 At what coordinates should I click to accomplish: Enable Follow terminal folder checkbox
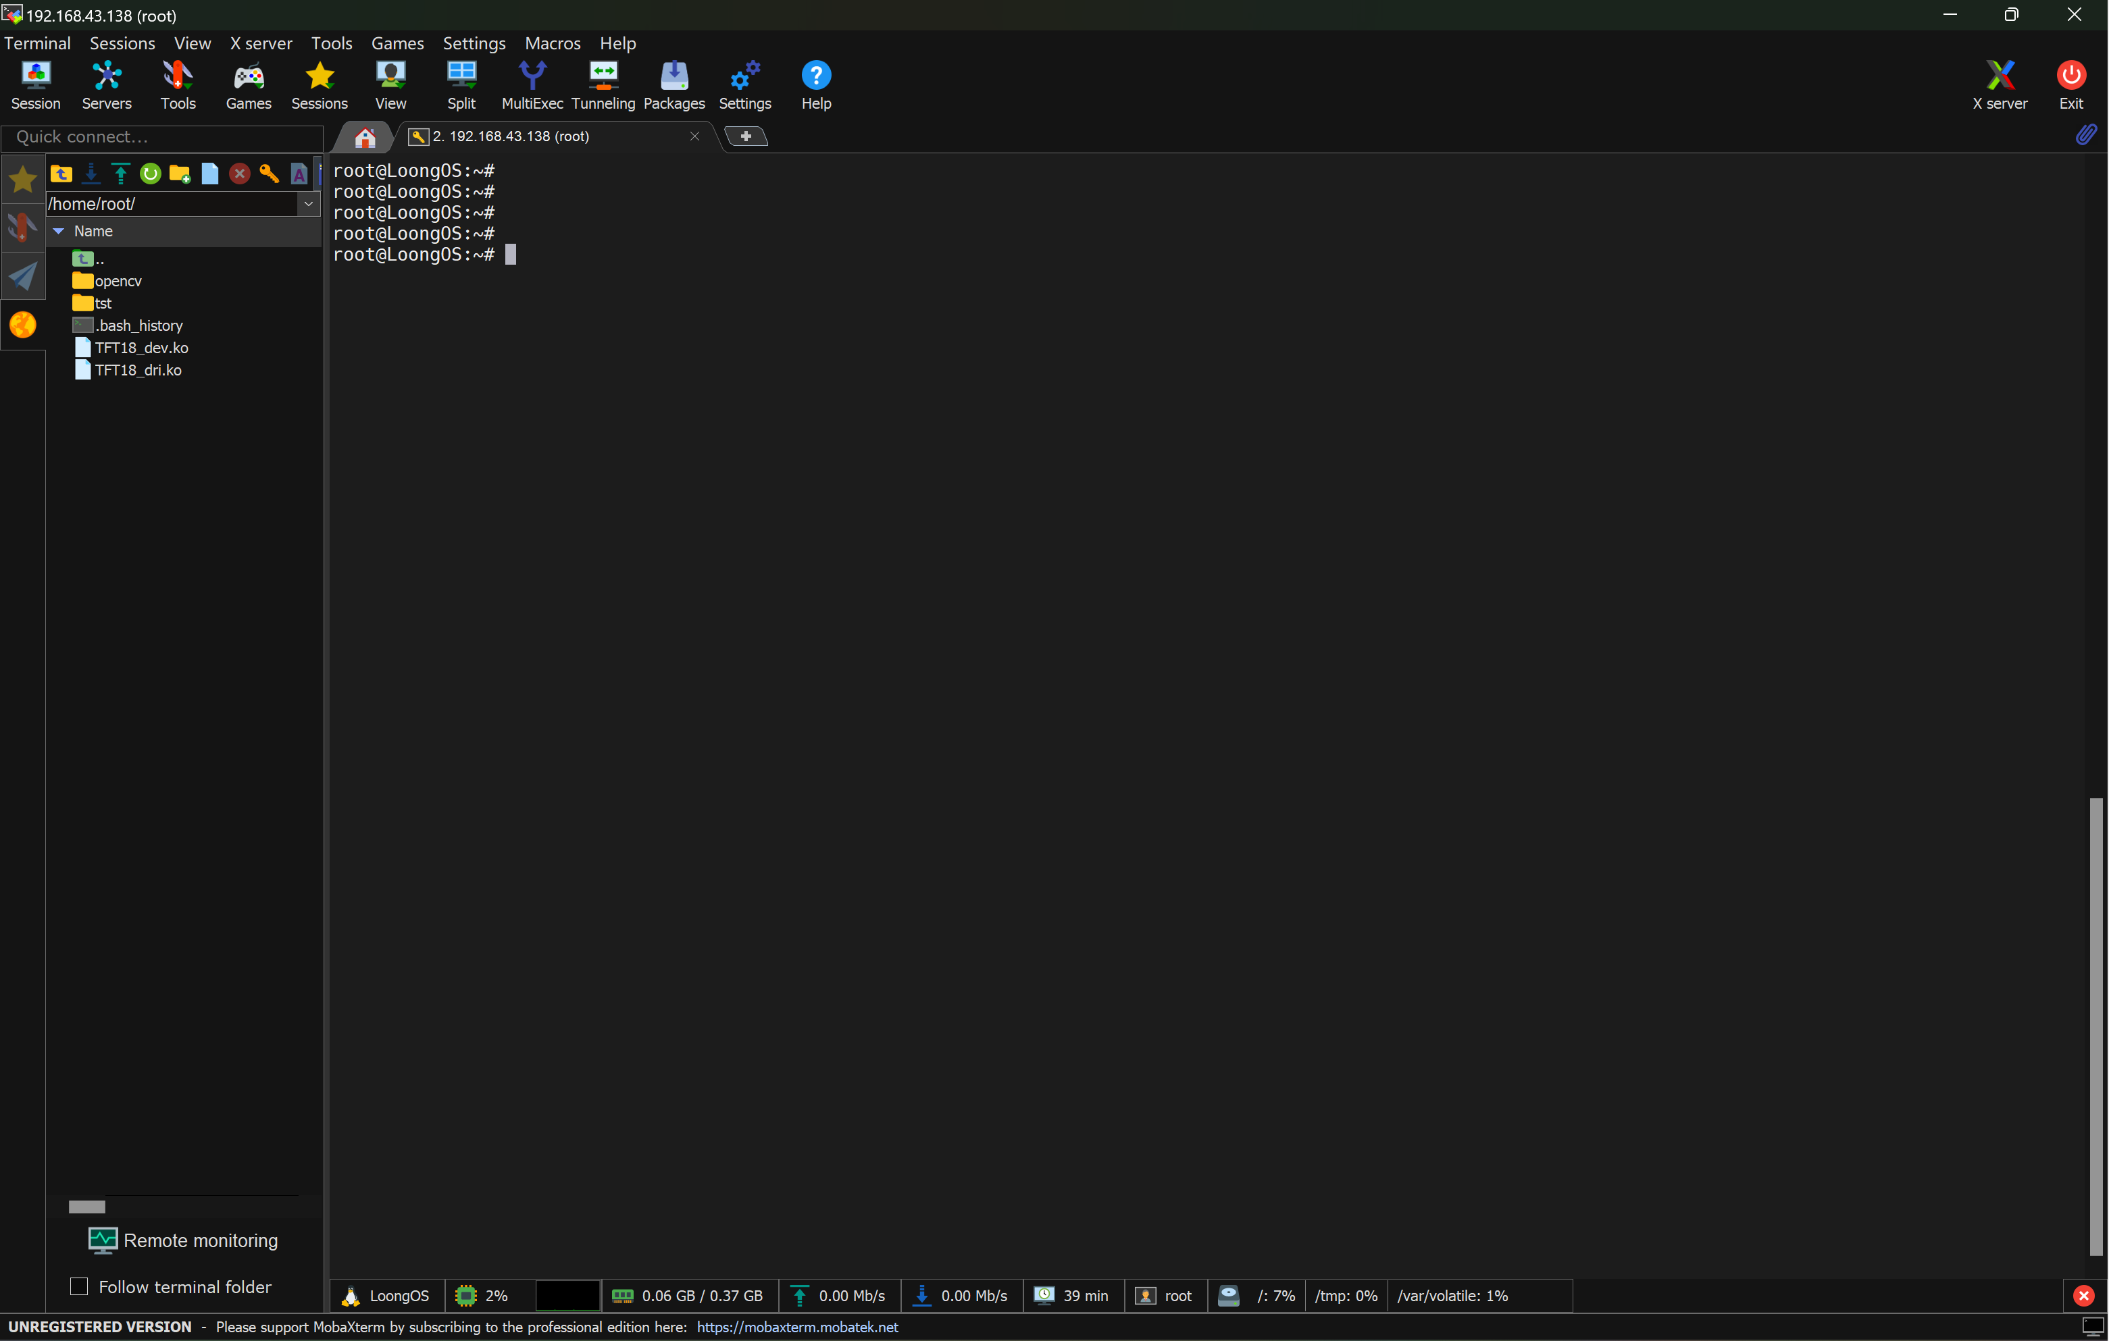(x=79, y=1286)
